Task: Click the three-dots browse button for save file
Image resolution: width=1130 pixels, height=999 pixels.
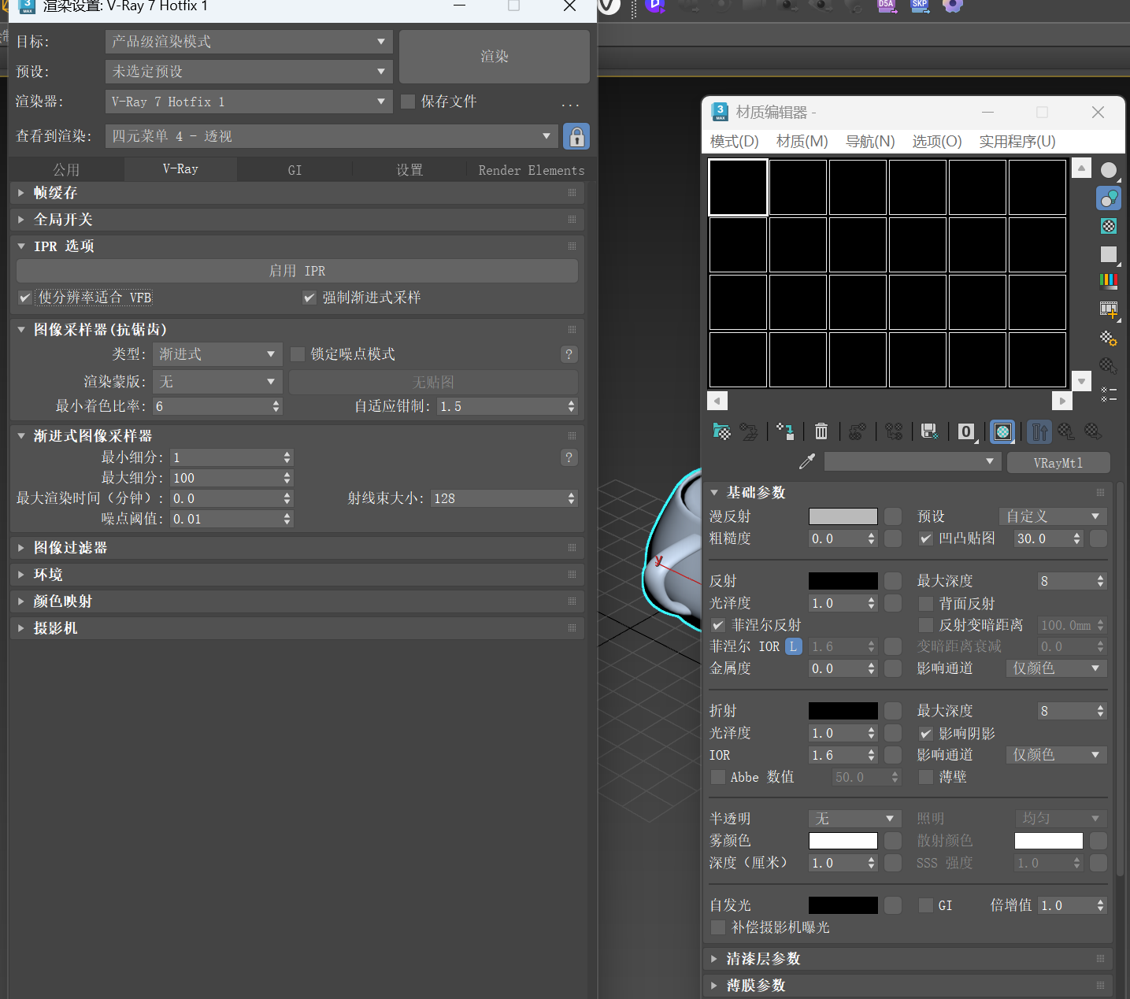Action: click(570, 104)
